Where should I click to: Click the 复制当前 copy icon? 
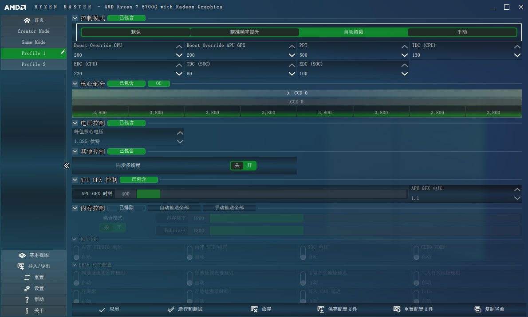pyautogui.click(x=478, y=309)
